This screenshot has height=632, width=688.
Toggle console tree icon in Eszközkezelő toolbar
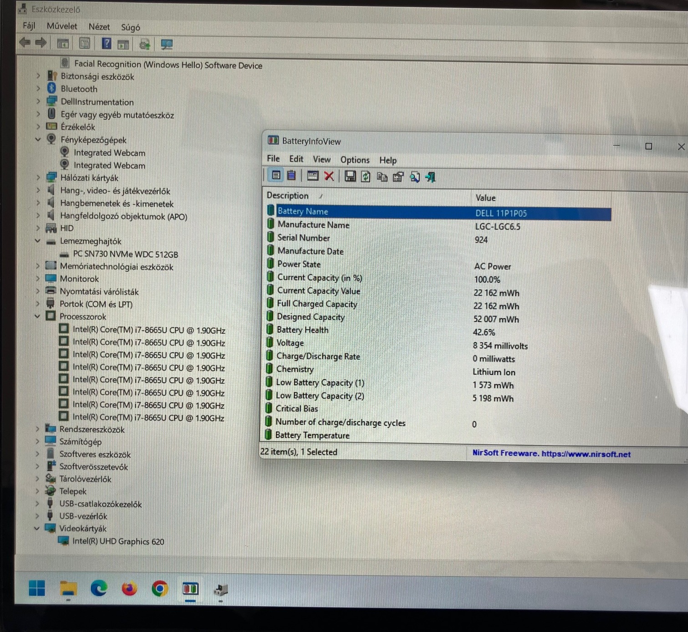63,44
